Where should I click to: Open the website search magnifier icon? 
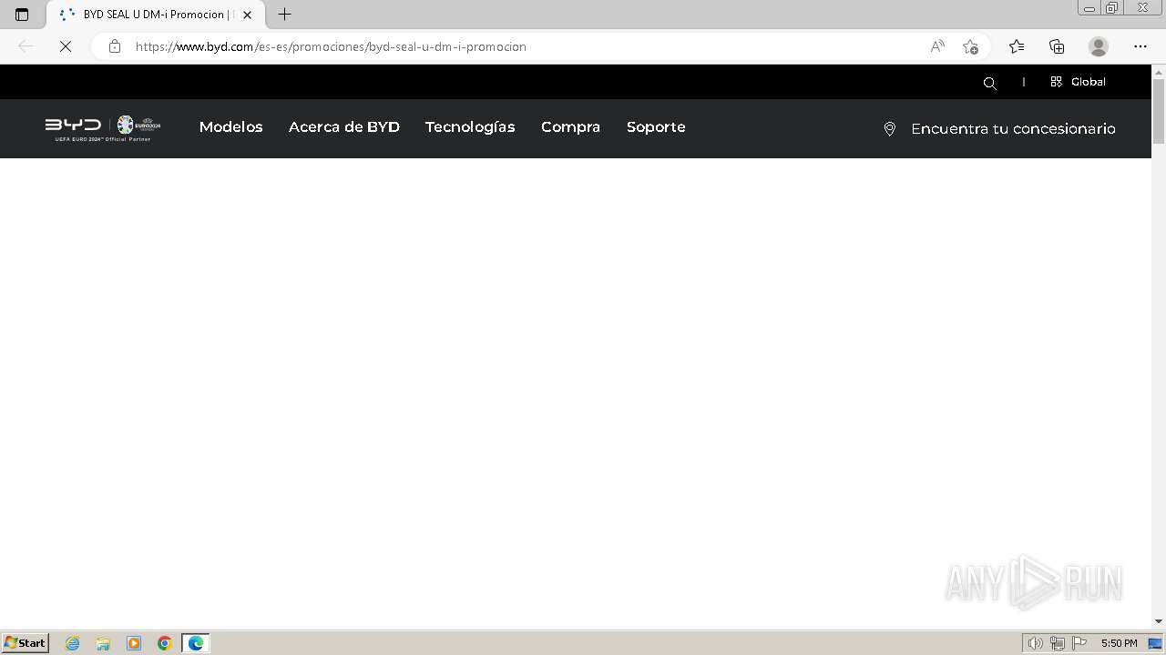tap(990, 83)
